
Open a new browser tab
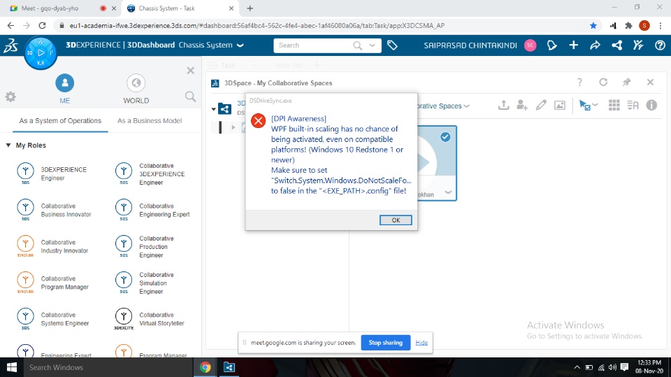[250, 8]
